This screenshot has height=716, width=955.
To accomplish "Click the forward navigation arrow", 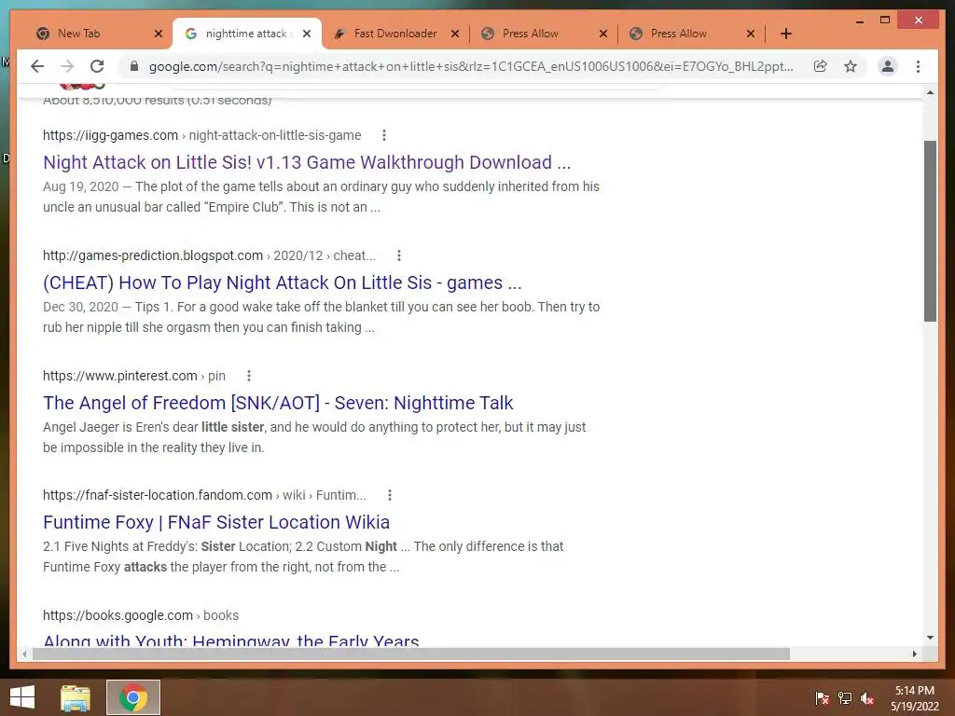I will coord(67,66).
